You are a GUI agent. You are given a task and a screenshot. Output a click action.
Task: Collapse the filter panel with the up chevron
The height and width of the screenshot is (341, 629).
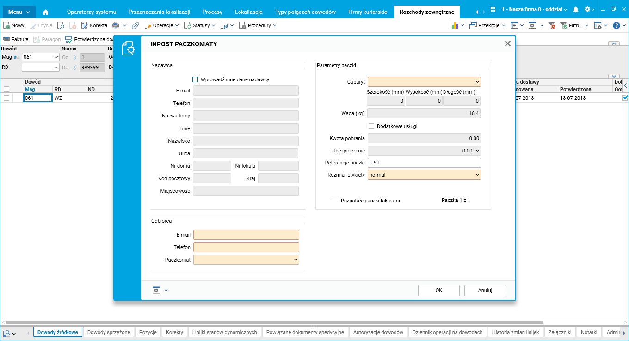click(x=614, y=43)
